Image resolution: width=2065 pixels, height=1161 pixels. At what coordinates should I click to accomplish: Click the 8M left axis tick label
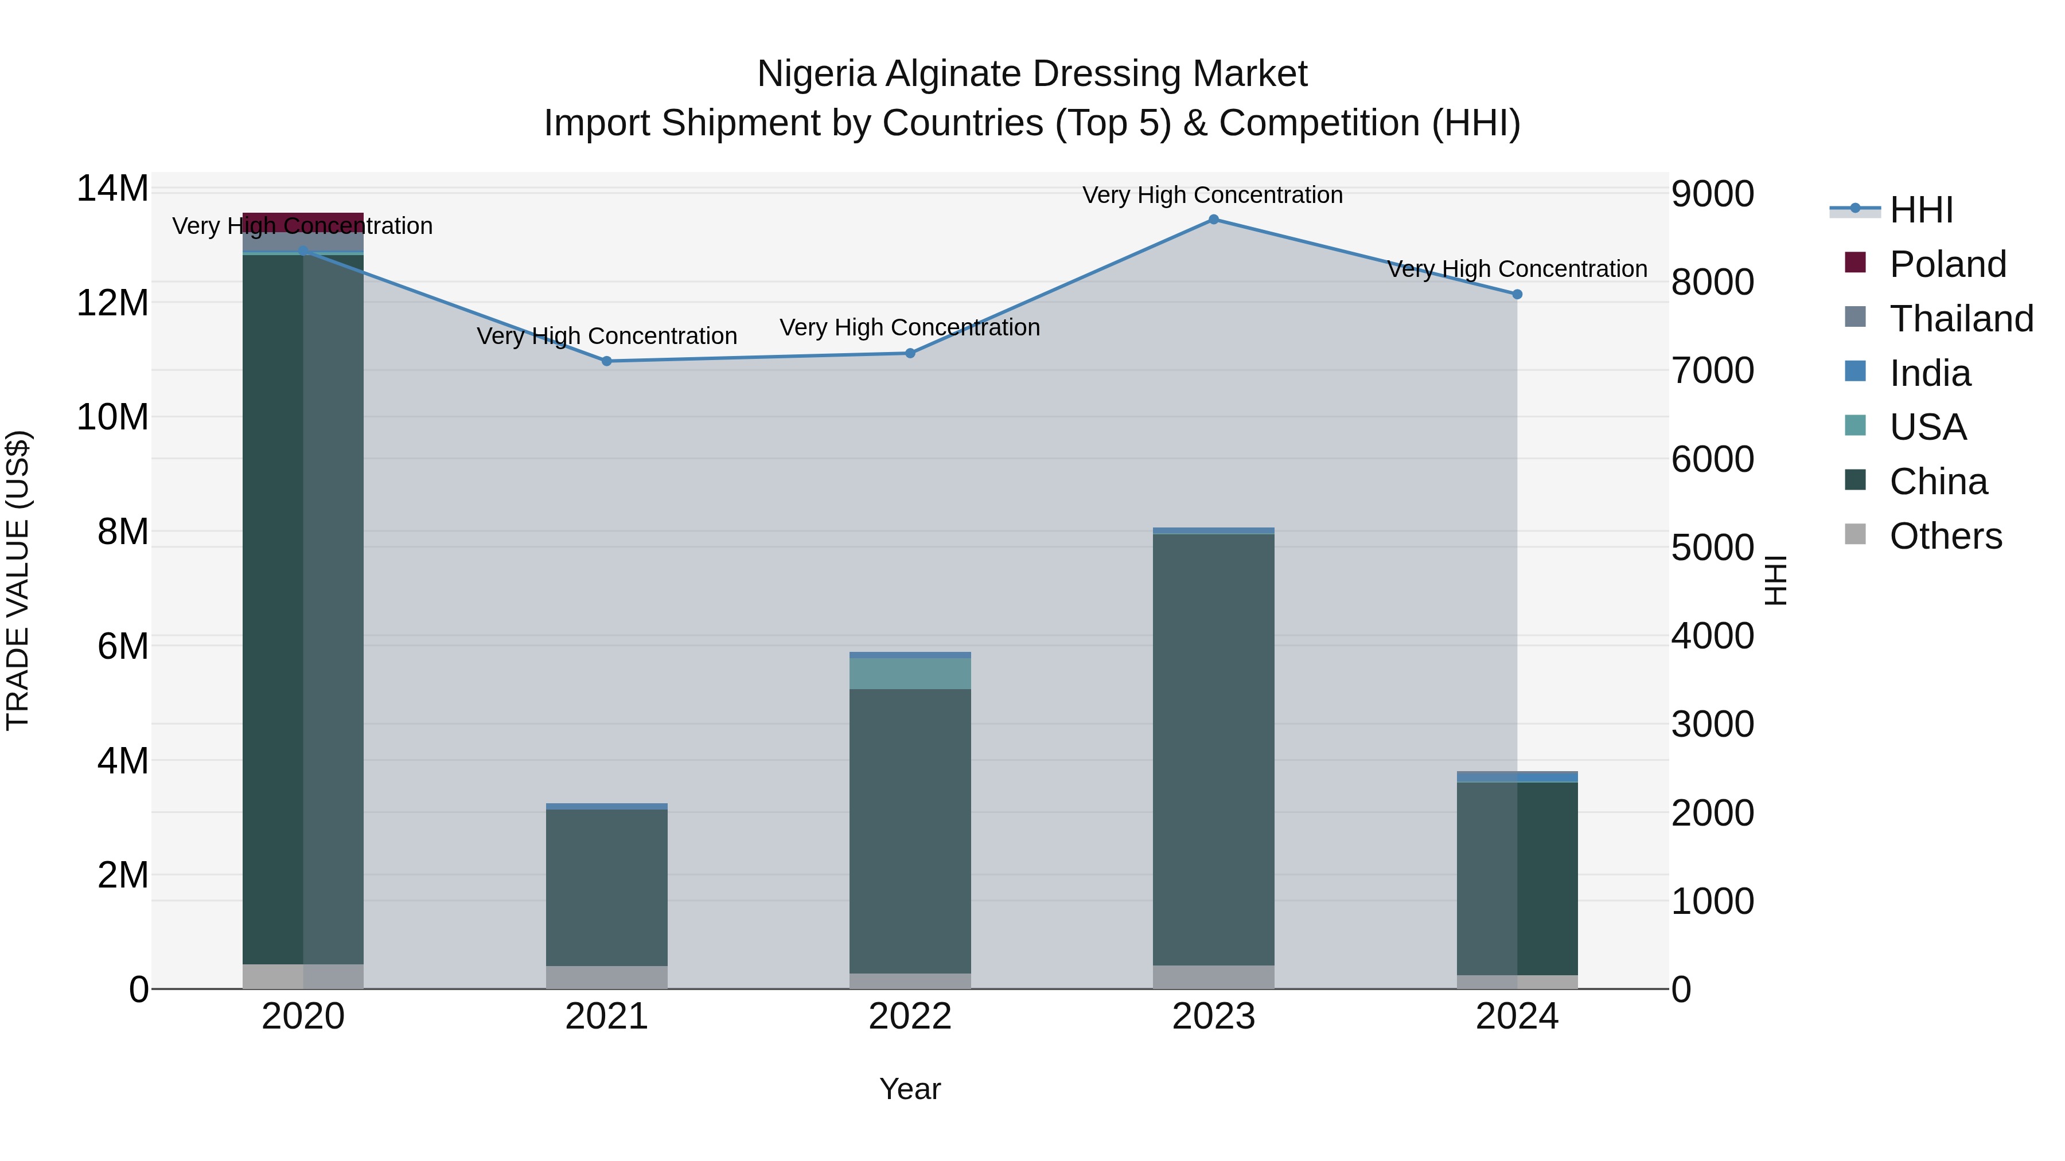123,532
